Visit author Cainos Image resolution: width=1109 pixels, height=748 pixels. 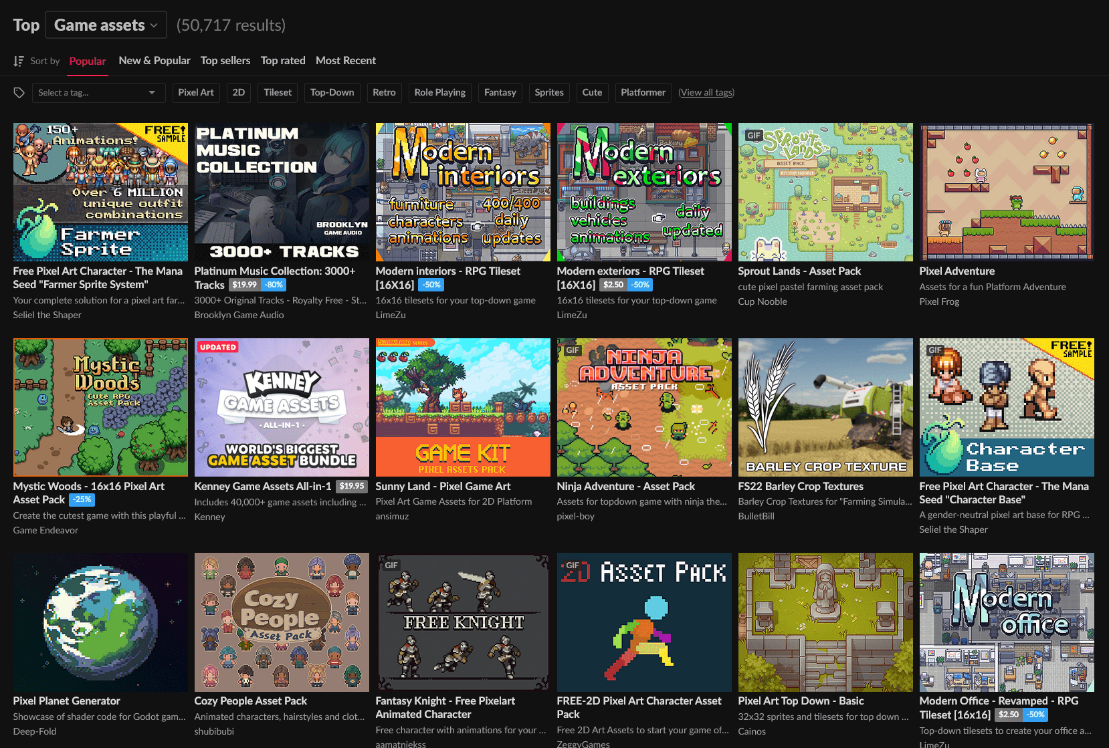752,731
